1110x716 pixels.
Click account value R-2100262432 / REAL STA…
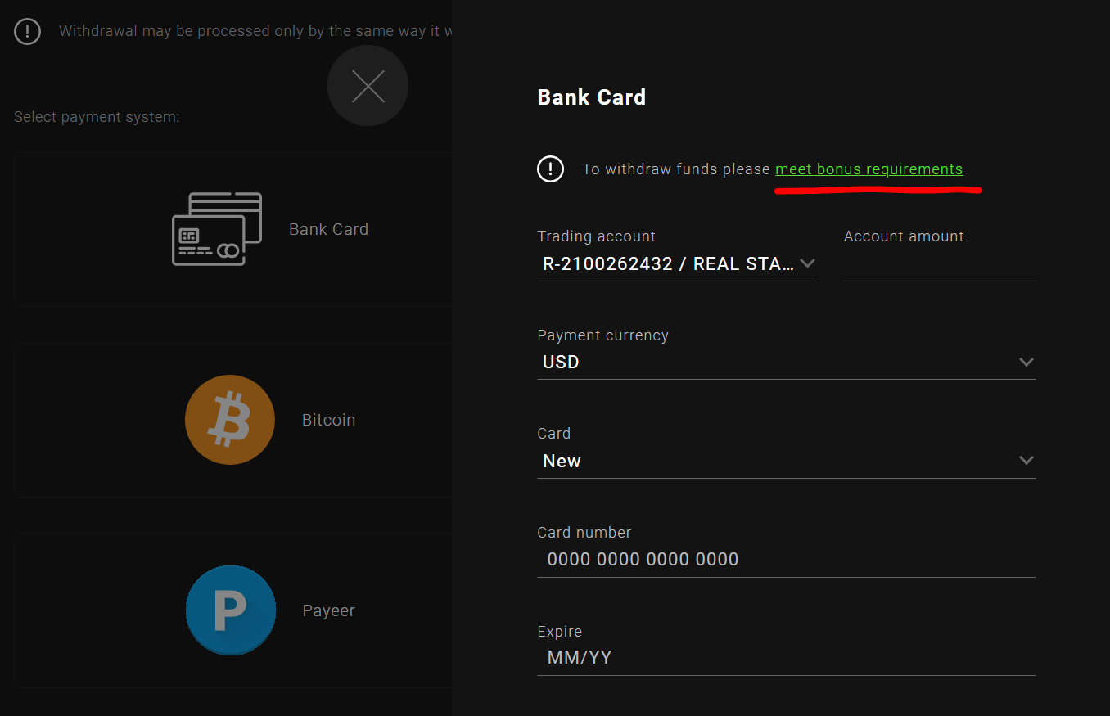667,263
